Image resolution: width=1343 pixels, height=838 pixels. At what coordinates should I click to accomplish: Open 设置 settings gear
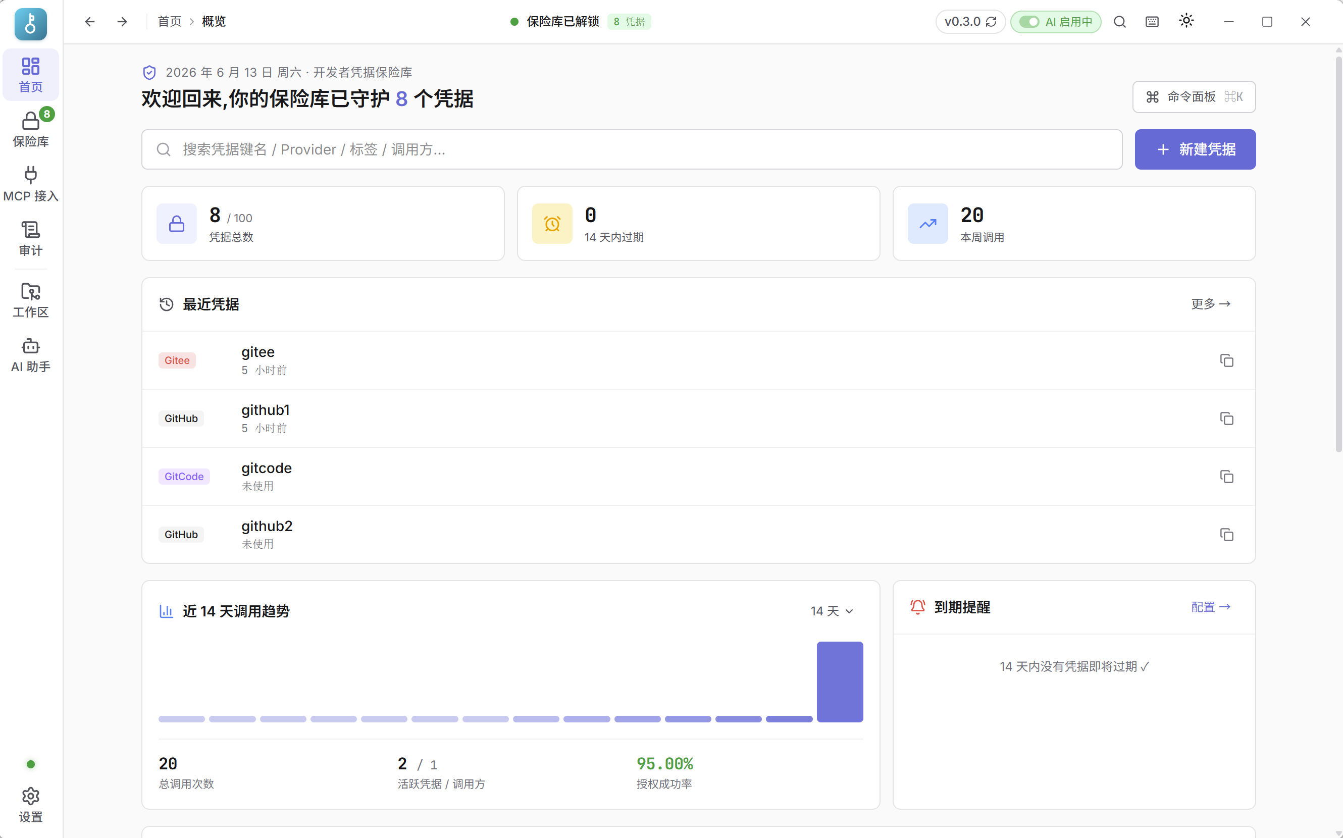[x=30, y=805]
